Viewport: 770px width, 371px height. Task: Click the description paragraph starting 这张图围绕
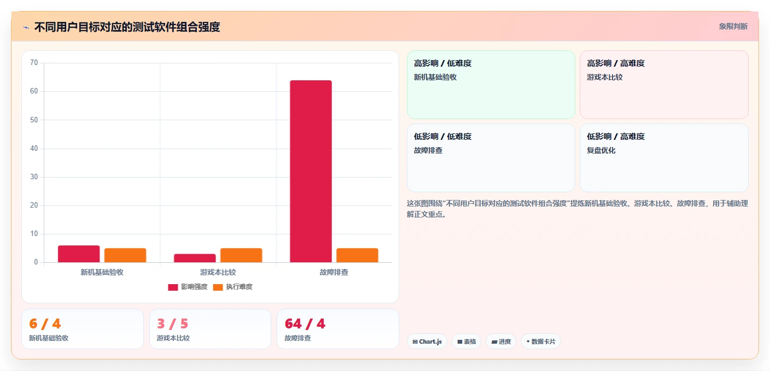pyautogui.click(x=577, y=209)
